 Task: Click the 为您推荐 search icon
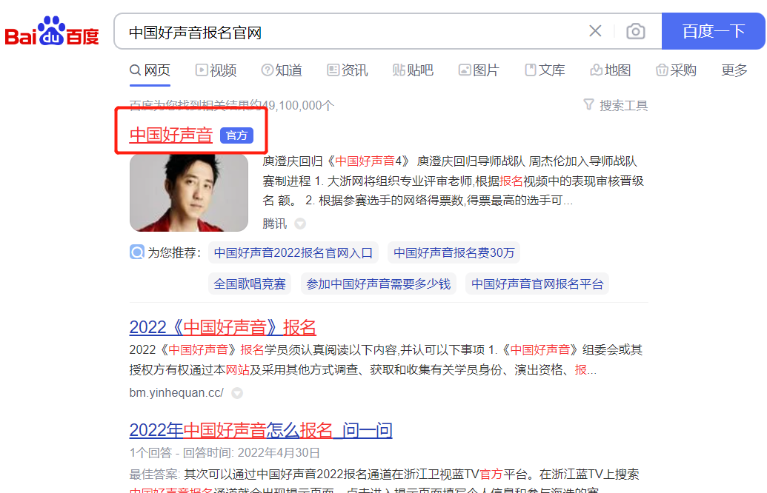[x=137, y=252]
